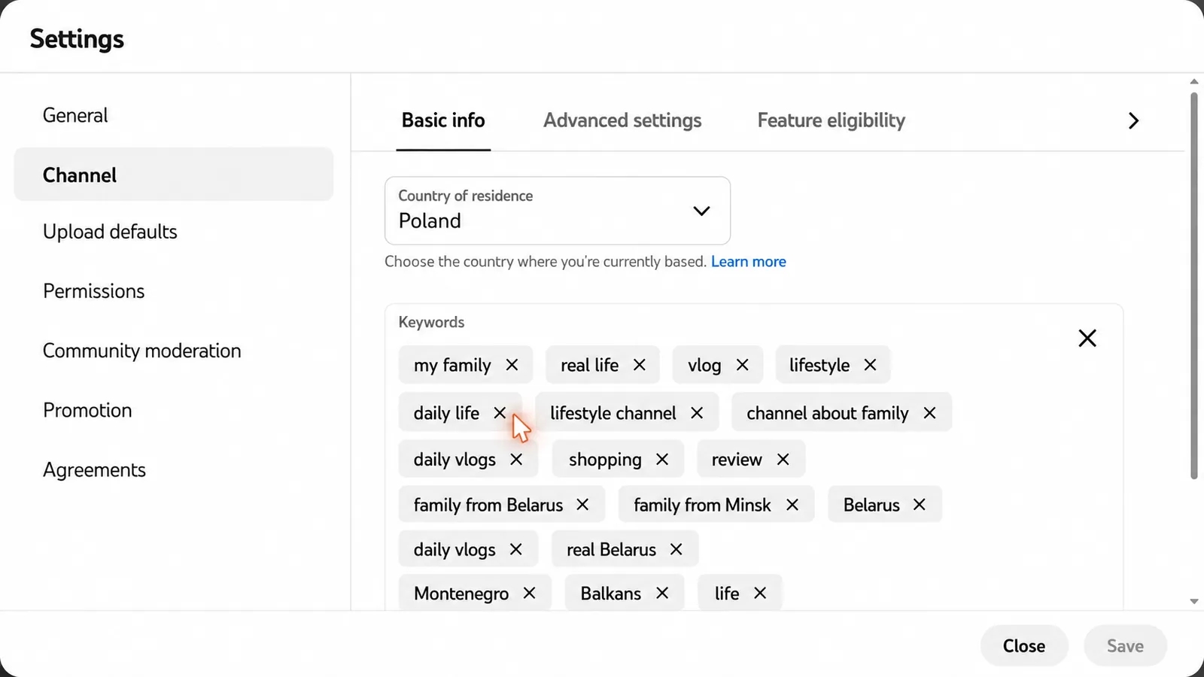Clear all keywords with large X

1087,338
